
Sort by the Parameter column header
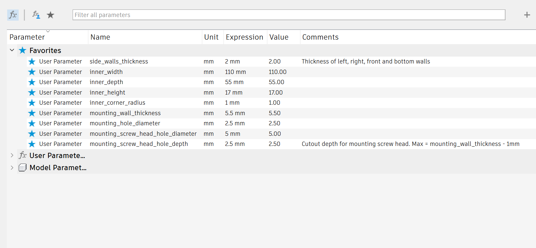tap(47, 37)
